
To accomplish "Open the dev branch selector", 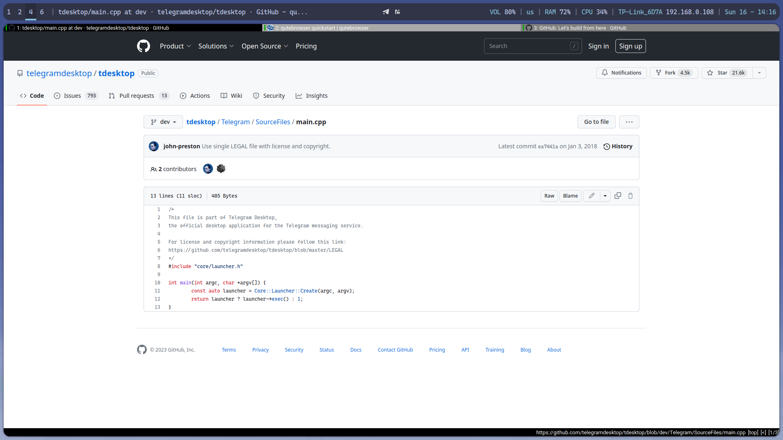I will (x=163, y=122).
